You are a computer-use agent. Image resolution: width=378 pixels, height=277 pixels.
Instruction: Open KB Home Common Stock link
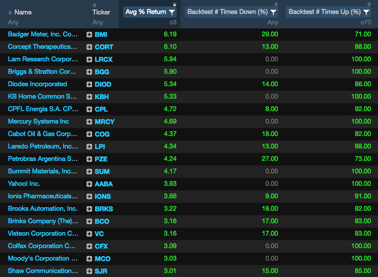point(42,97)
